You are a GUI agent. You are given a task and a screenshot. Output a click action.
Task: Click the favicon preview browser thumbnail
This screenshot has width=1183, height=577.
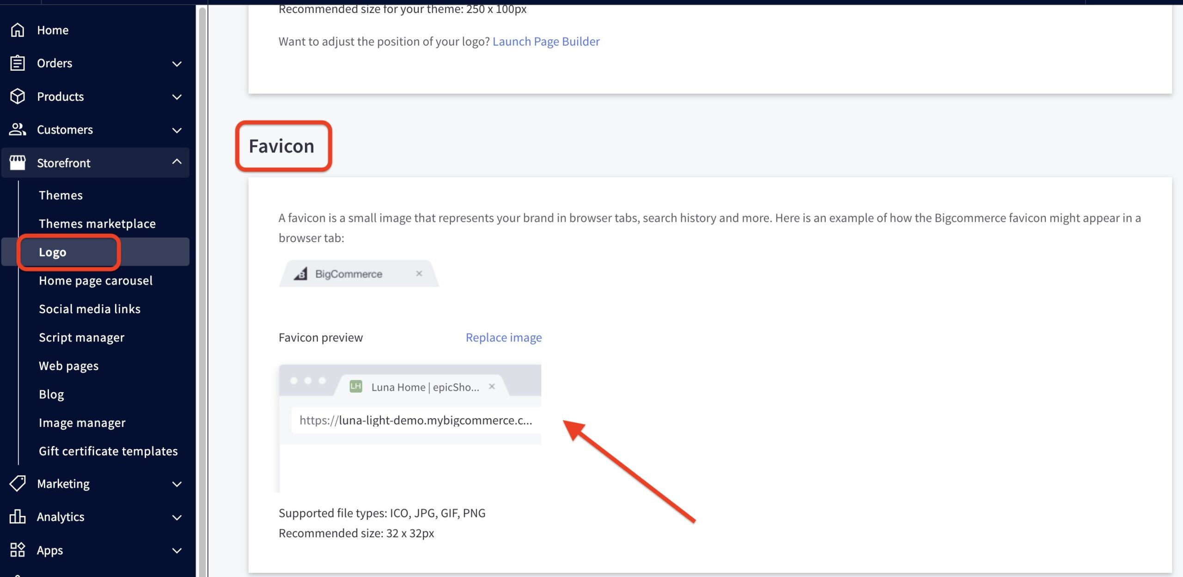410,427
